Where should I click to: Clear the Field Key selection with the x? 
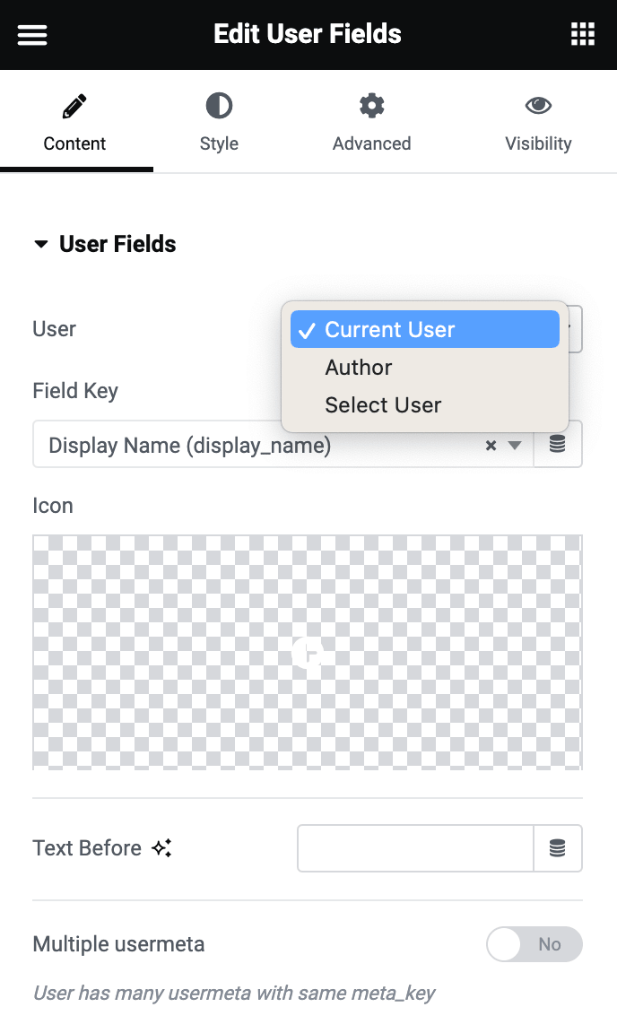pyautogui.click(x=491, y=444)
